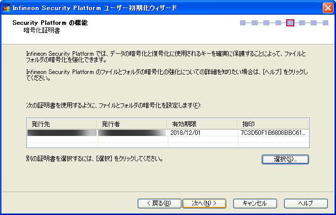Select the redacted 発行先 cell in the certificate row
This screenshot has height=215, width=336.
62,133
